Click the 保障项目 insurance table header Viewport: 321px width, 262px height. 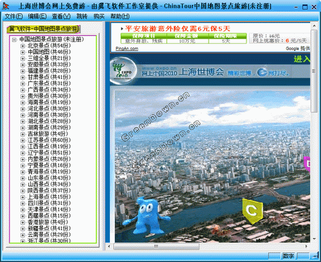(144, 36)
